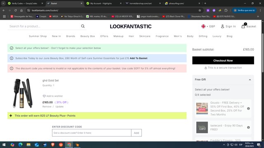
Task: Click the Sign In person icon
Action: 222,26
